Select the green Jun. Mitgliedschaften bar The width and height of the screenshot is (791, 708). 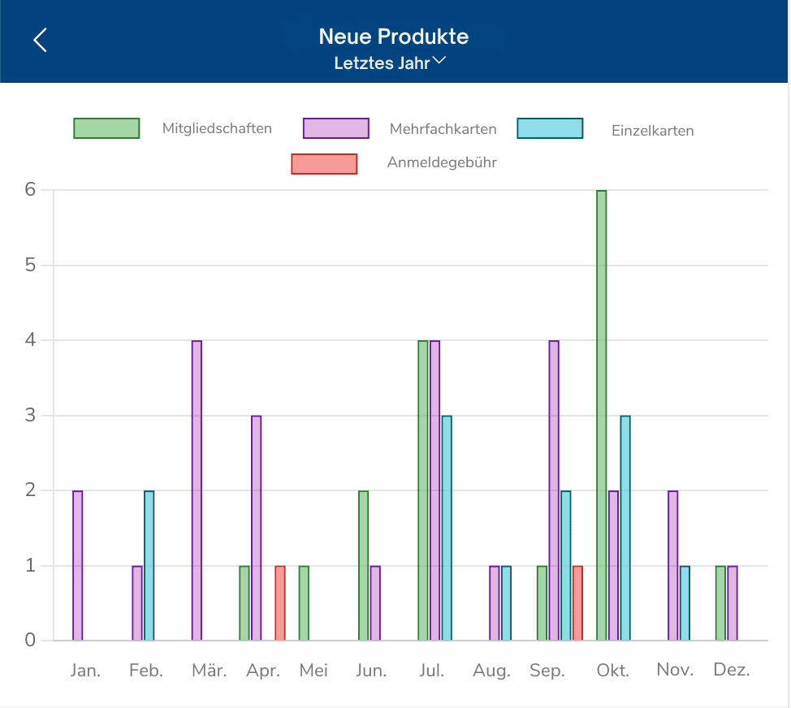[x=363, y=565]
